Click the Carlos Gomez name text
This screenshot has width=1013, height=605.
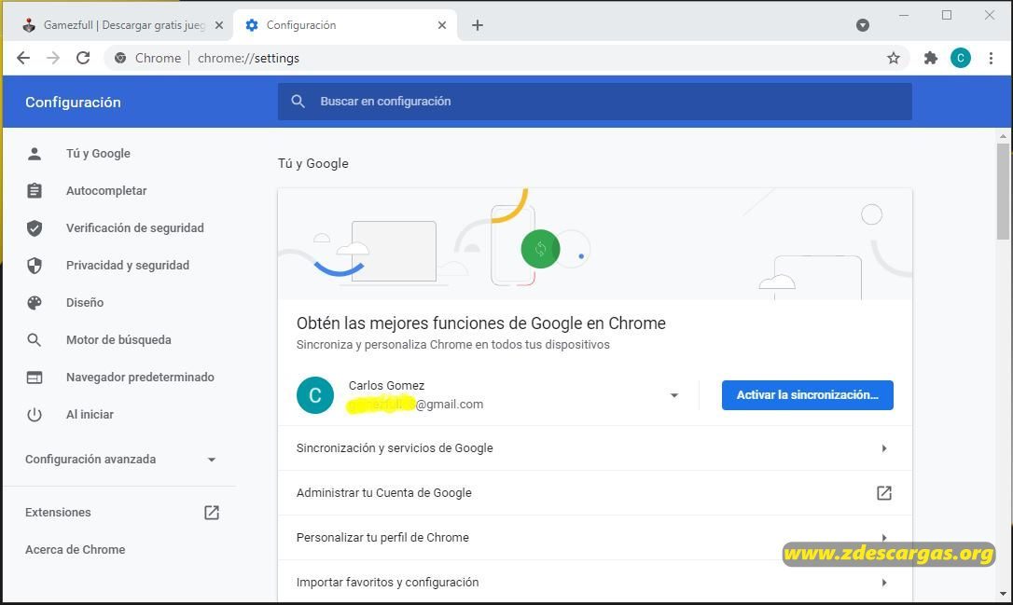coord(386,386)
